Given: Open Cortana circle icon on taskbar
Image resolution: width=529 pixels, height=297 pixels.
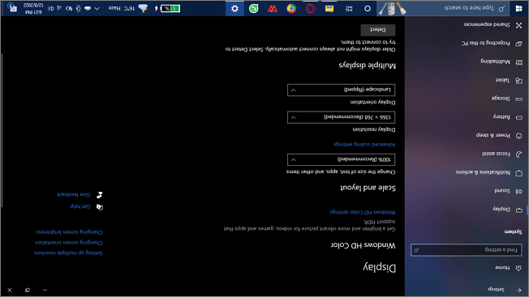Looking at the screenshot, I should (x=368, y=9).
